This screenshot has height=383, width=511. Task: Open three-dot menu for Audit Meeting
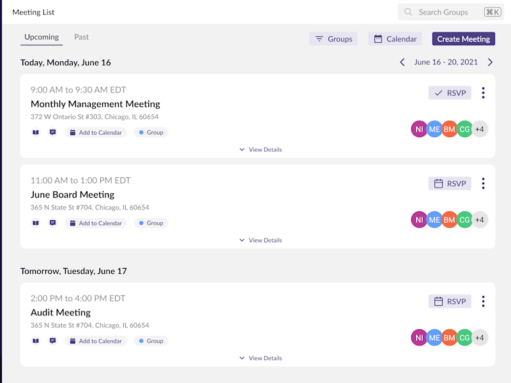coord(483,301)
